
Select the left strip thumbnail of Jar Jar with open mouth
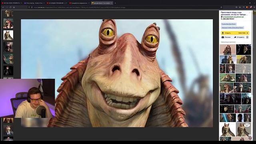point(8,24)
